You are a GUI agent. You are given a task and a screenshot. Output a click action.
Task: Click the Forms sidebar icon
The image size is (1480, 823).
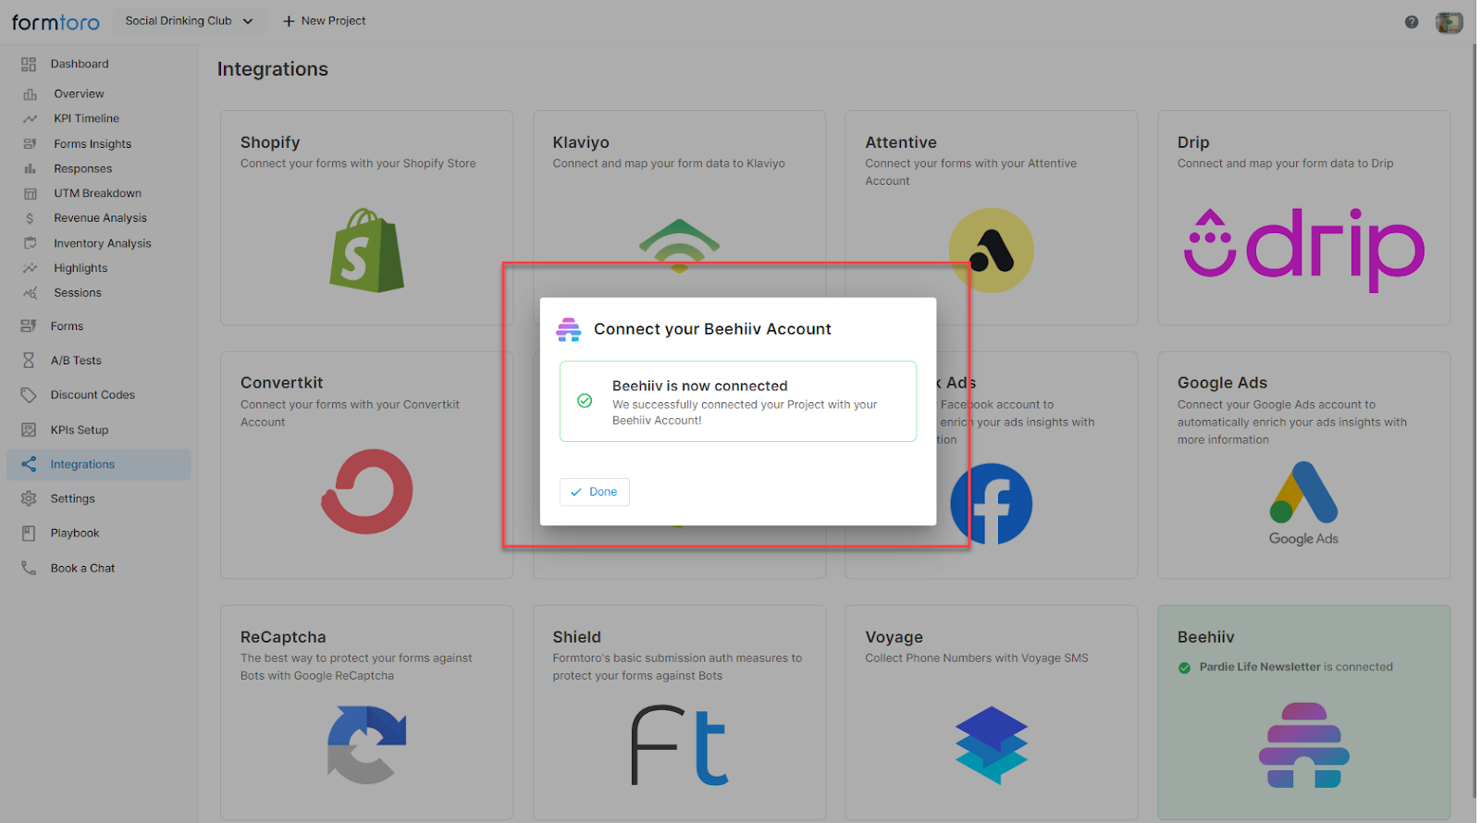tap(29, 326)
